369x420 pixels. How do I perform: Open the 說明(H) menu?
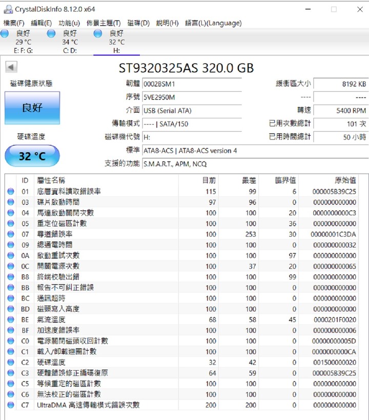168,23
